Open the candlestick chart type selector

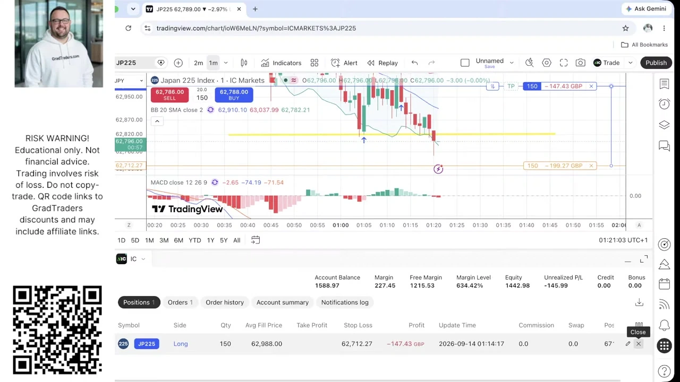coord(244,63)
